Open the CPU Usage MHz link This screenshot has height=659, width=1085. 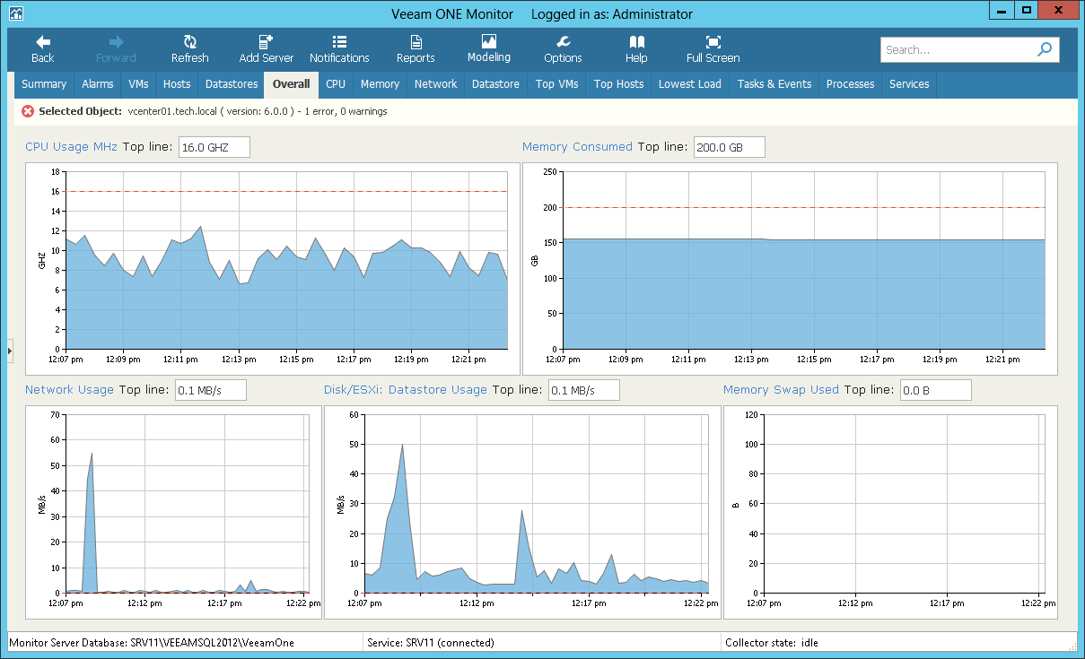click(x=71, y=147)
